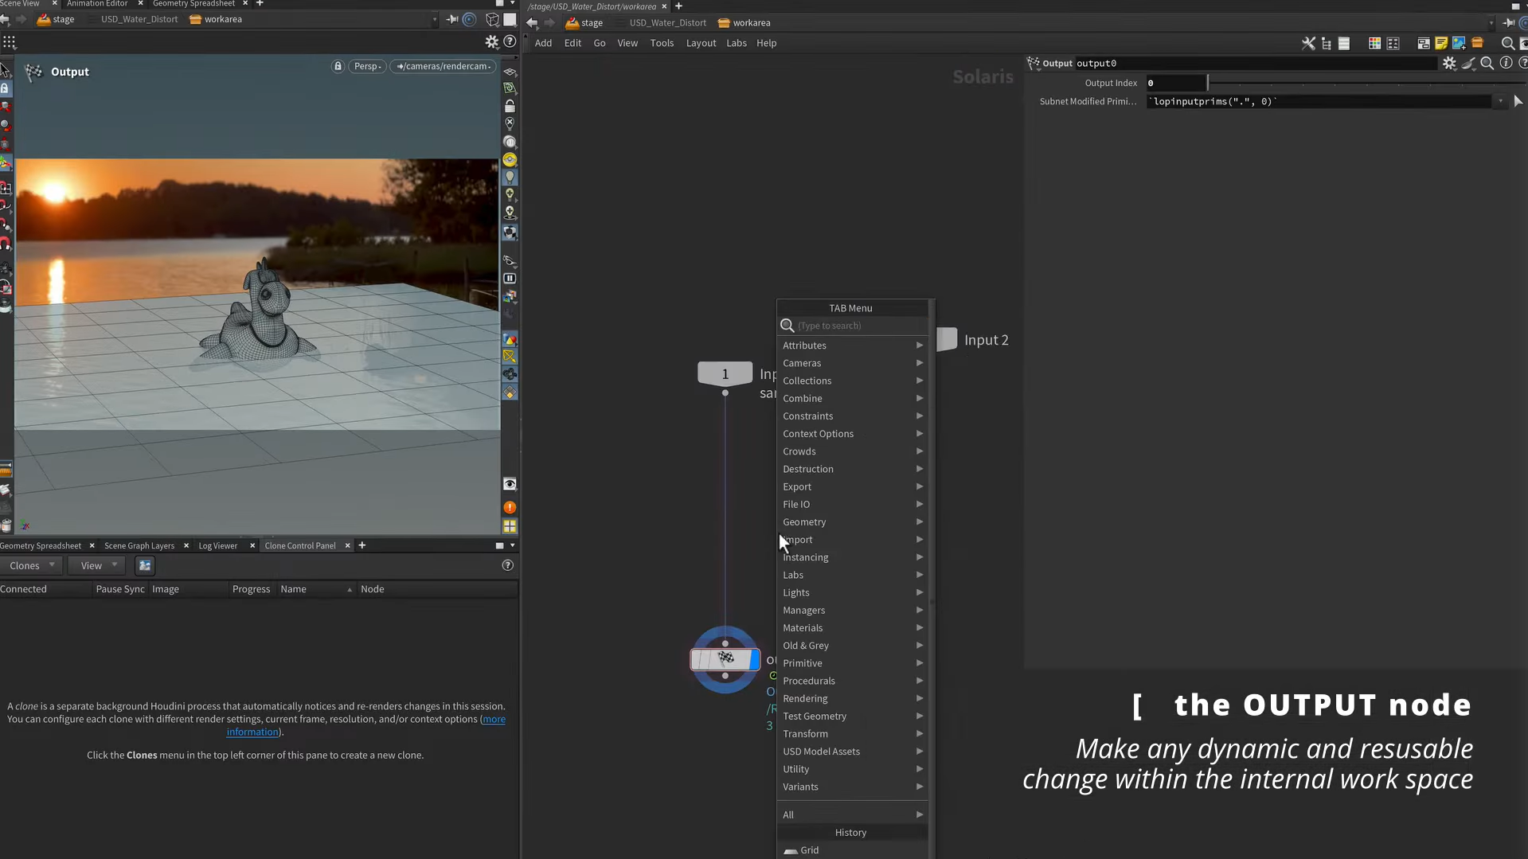Viewport: 1528px width, 859px height.
Task: Select Grid from the TAB Menu history
Action: click(x=809, y=849)
